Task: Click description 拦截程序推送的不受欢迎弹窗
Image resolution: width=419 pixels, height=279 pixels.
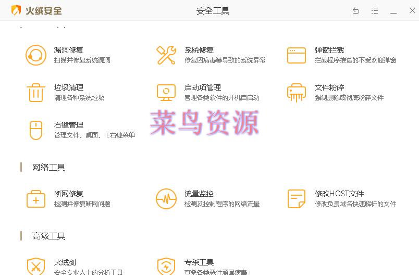Action: click(355, 60)
